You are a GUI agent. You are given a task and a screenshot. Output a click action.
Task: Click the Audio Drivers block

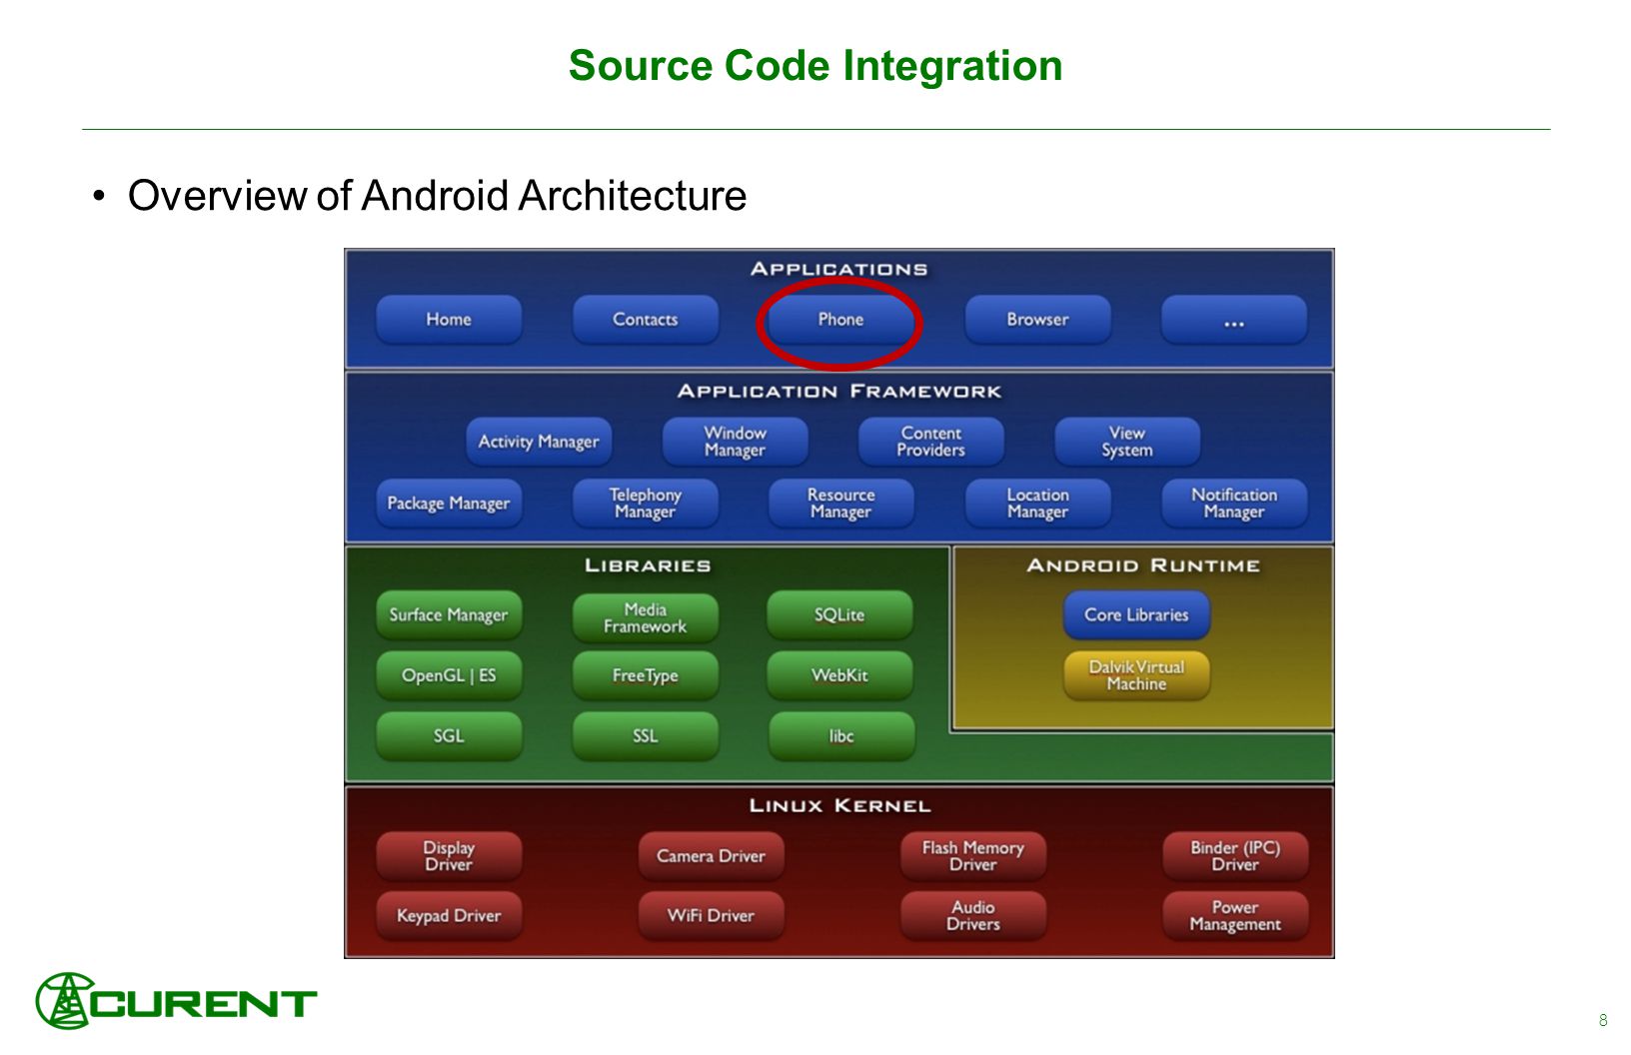click(x=973, y=916)
